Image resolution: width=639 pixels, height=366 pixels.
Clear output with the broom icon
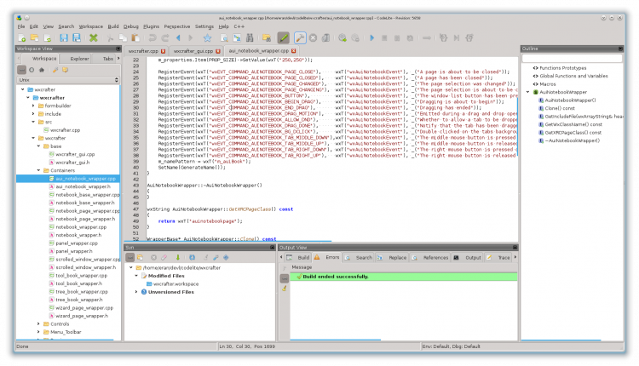[x=285, y=289]
